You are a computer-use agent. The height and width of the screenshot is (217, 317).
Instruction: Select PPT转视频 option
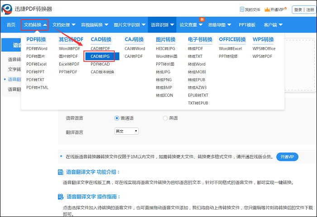(228, 57)
